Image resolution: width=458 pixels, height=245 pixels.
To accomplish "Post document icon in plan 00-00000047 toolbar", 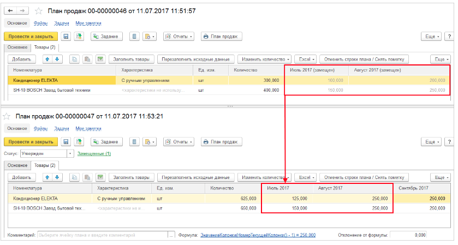I will (x=79, y=142).
